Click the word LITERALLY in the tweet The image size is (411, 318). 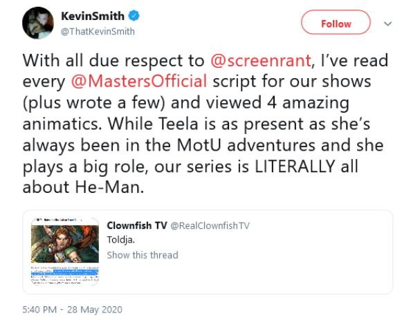click(295, 166)
